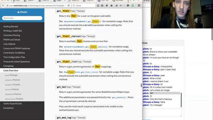Open Comment Parsing page
The height and width of the screenshot is (120, 213).
[x=12, y=35]
